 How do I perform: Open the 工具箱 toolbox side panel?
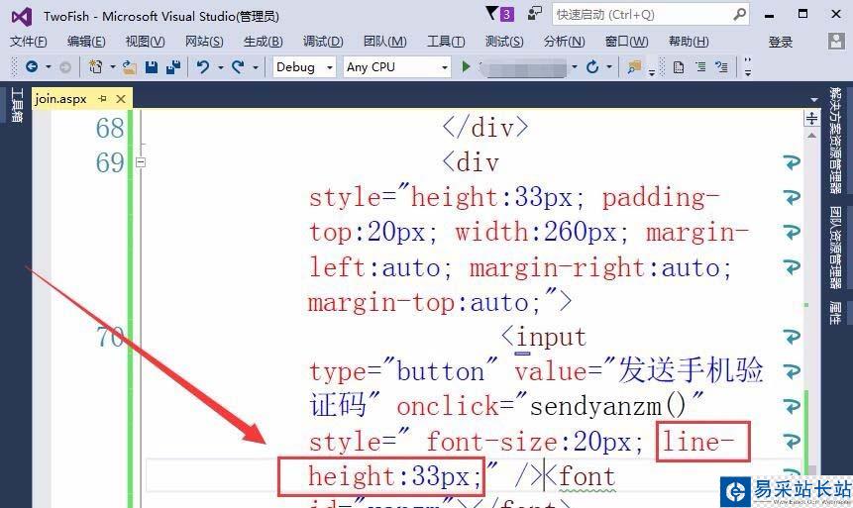click(x=16, y=104)
